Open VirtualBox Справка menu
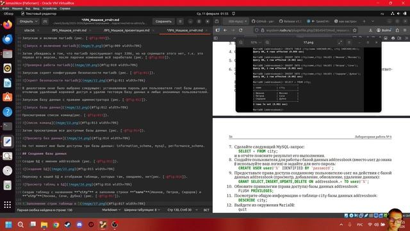This screenshot has height=231, width=410. pyautogui.click(x=65, y=8)
